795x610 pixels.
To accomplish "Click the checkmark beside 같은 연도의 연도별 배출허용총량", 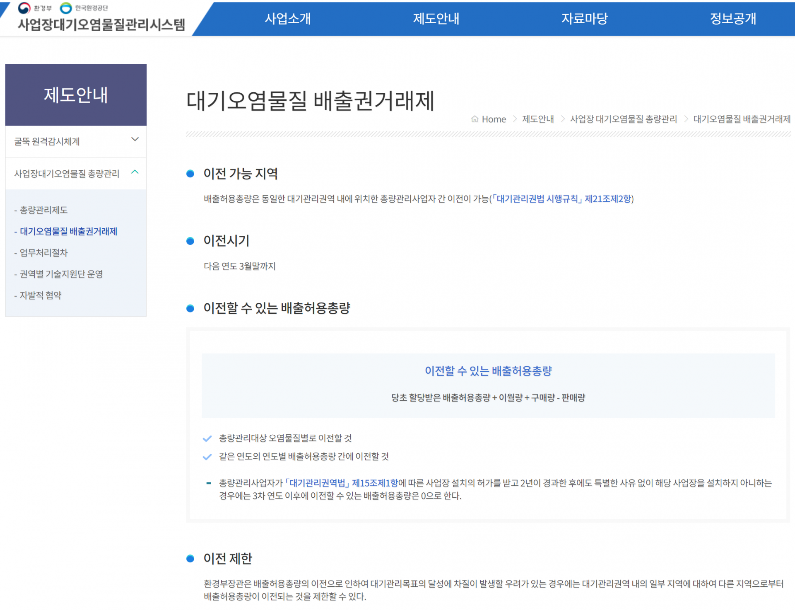I will click(x=207, y=457).
